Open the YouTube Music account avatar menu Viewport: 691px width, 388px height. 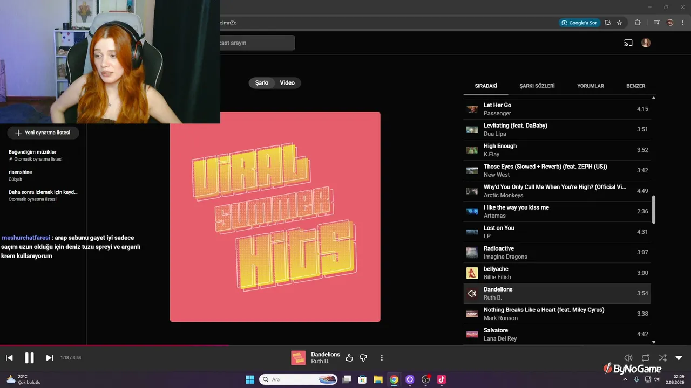click(x=646, y=43)
